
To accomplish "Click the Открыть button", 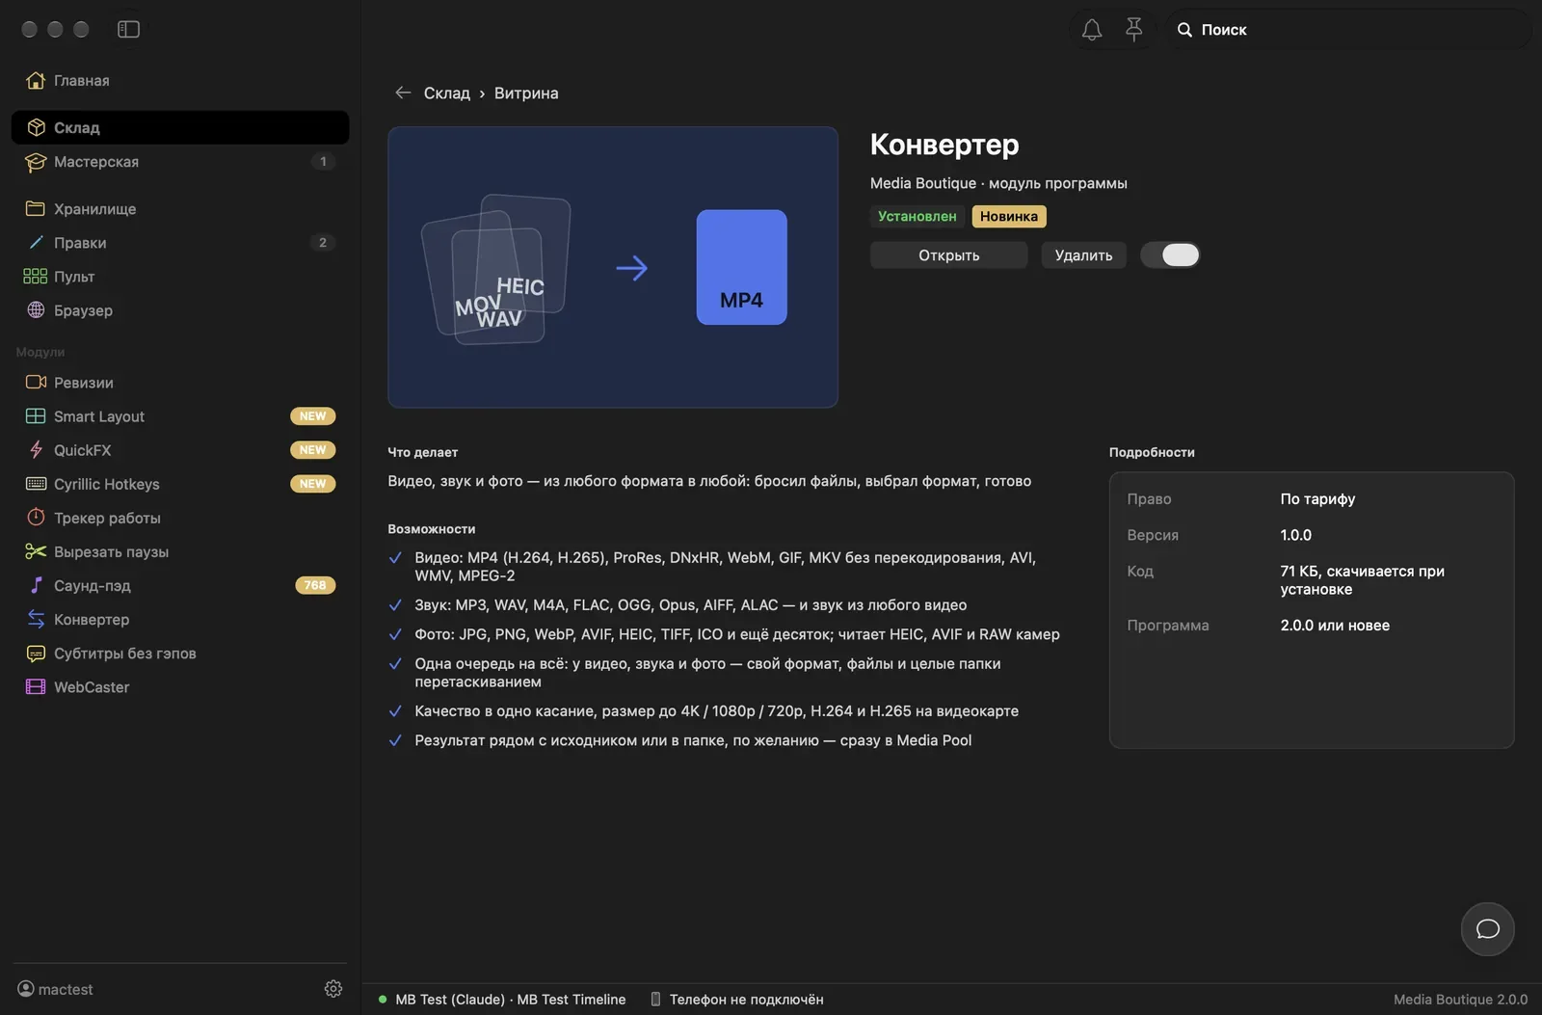I will (x=948, y=255).
